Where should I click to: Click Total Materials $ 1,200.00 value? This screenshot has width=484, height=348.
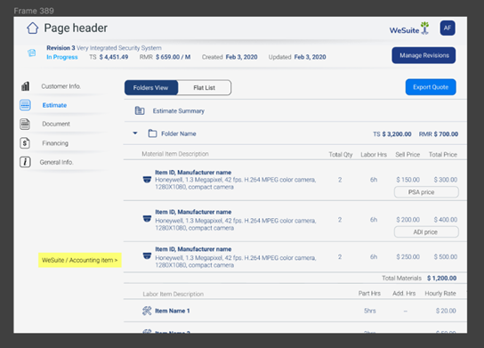[x=441, y=278]
